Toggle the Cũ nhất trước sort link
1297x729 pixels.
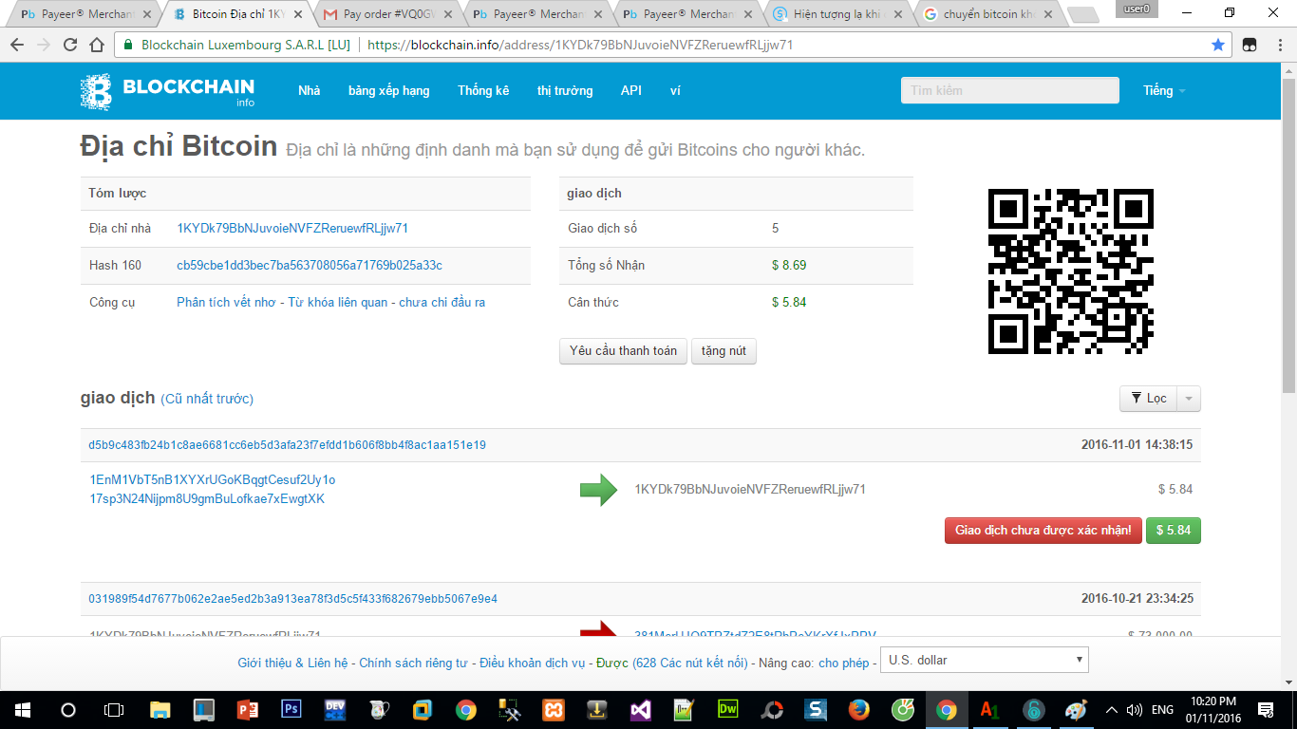point(207,399)
